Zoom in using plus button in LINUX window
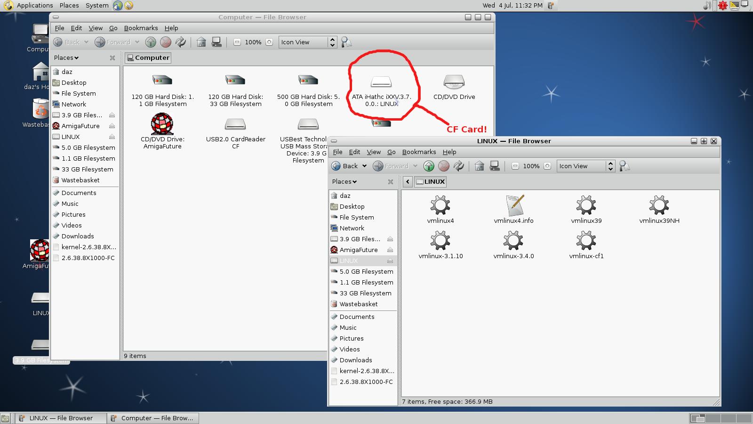 [547, 166]
